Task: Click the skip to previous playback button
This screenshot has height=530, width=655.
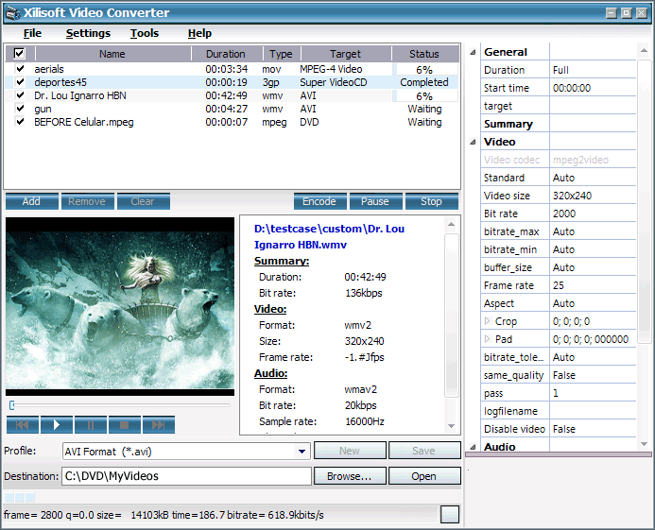Action: (23, 425)
